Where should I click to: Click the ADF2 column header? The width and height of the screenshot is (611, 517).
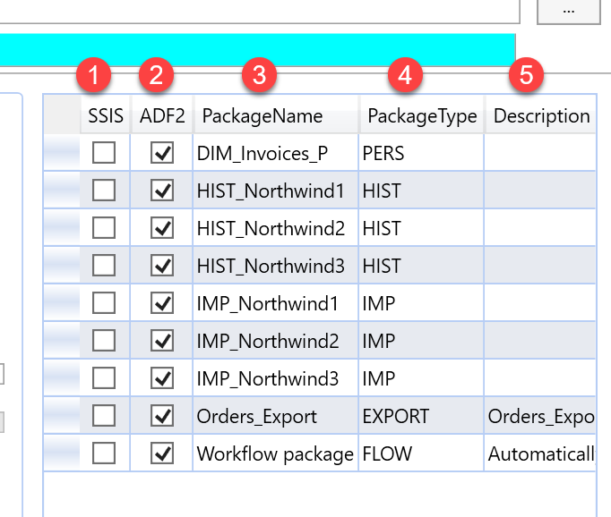tap(162, 115)
